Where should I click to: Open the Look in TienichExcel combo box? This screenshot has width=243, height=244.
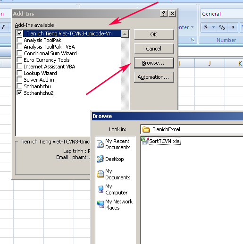point(192,129)
